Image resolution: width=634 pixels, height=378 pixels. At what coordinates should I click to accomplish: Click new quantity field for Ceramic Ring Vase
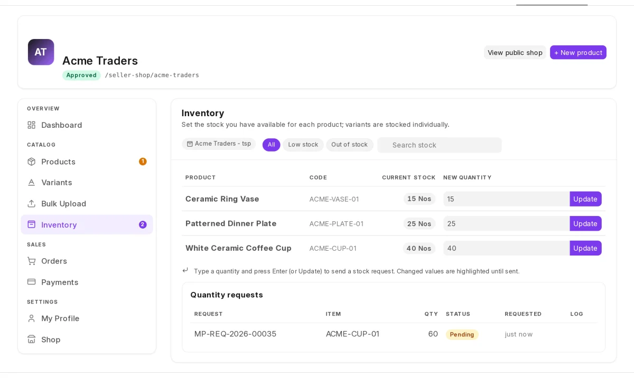[x=506, y=199]
